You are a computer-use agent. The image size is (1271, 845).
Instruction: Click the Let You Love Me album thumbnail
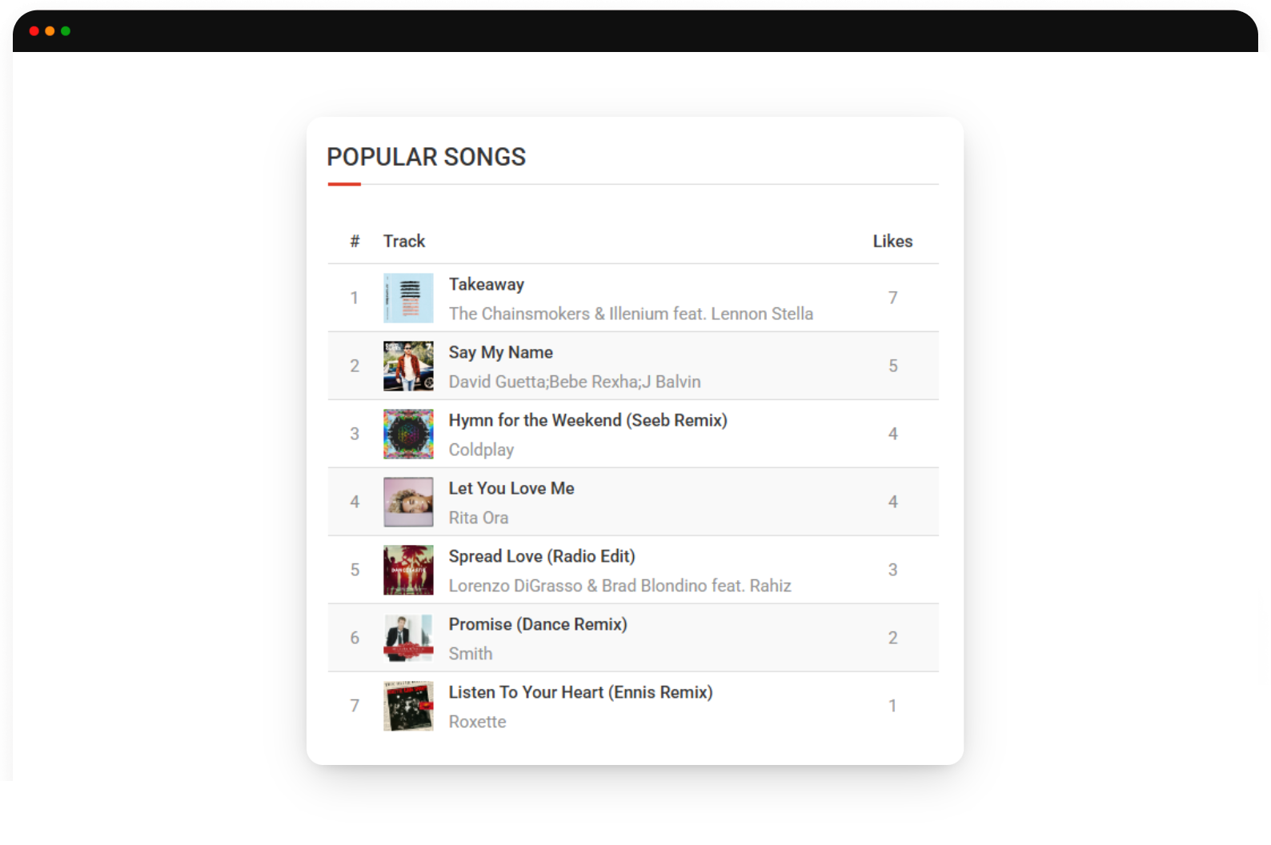[408, 502]
